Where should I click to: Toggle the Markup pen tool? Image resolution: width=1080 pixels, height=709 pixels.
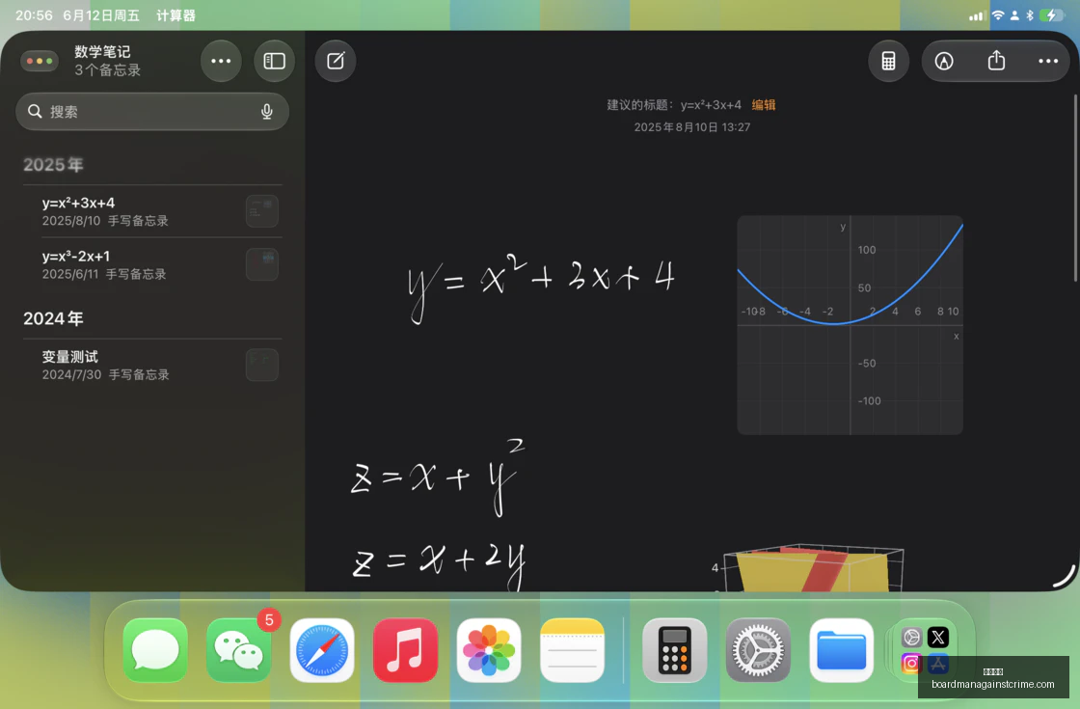pos(944,61)
